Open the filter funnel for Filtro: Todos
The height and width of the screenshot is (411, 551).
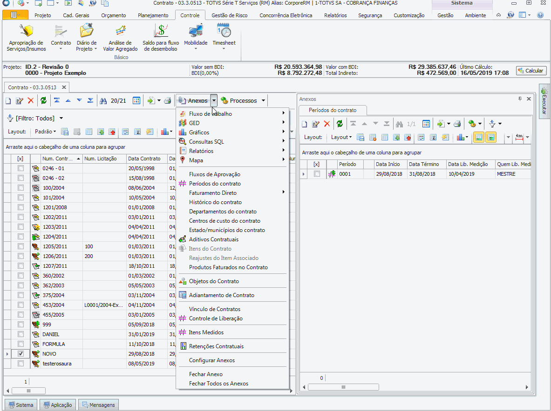click(10, 119)
